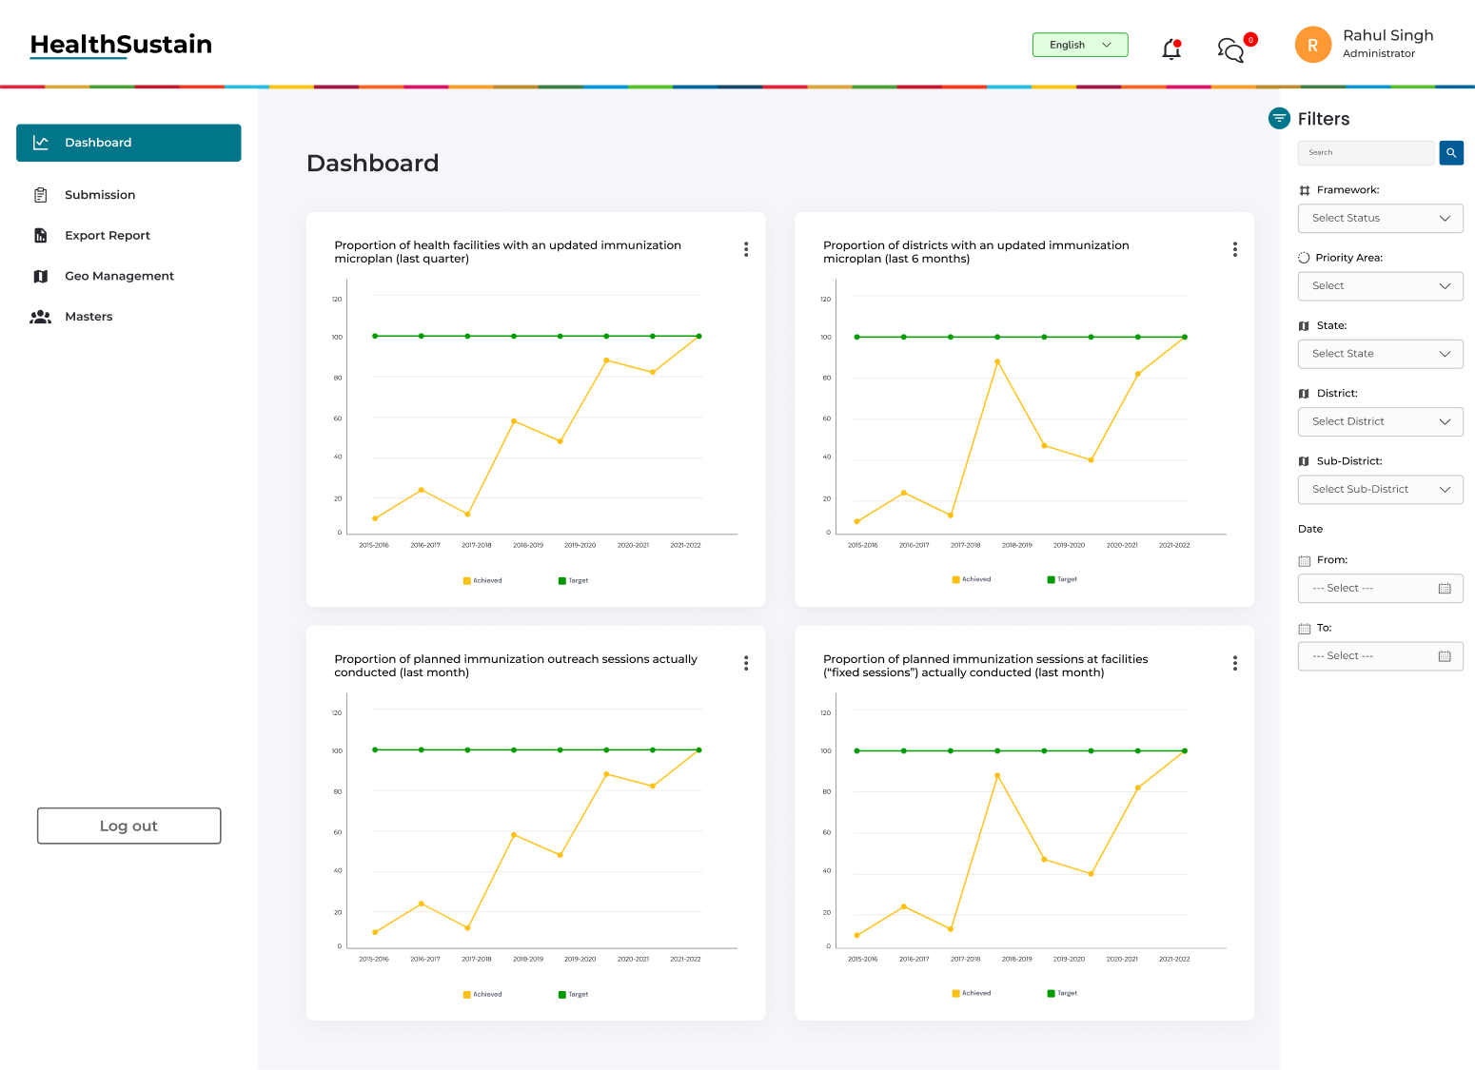Toggle Target legend in districts microplan chart

coord(1063,579)
